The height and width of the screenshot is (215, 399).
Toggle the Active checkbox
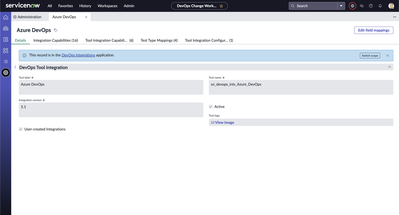211,107
